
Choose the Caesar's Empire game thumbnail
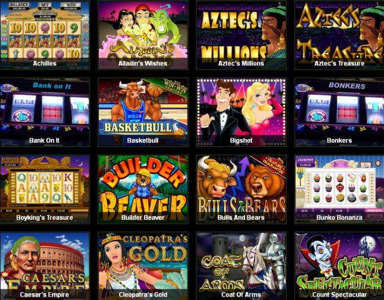tap(45, 266)
